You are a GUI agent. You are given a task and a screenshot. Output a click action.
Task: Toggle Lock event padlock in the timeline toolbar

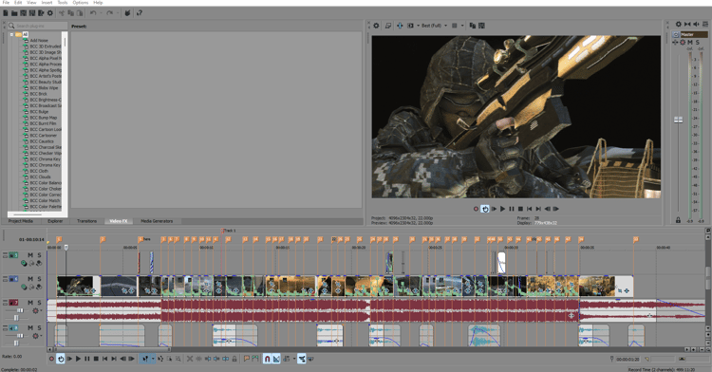[x=234, y=359]
